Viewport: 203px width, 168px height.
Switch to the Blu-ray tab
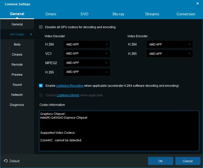(118, 14)
